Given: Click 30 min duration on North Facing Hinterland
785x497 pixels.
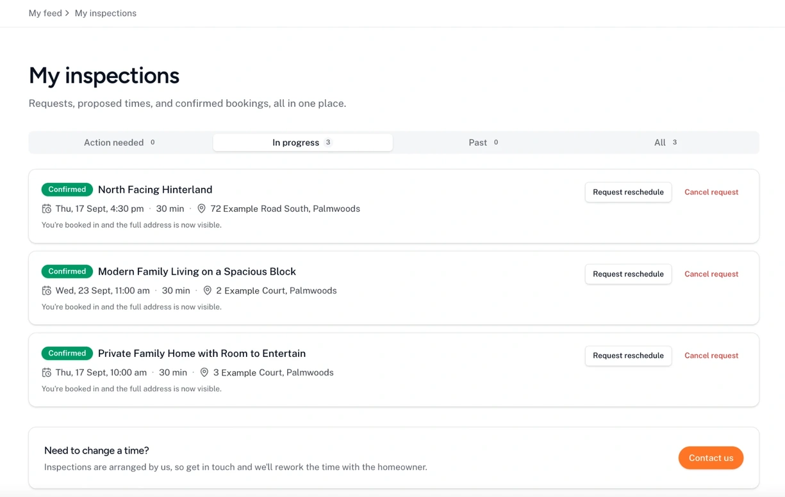Looking at the screenshot, I should 170,209.
